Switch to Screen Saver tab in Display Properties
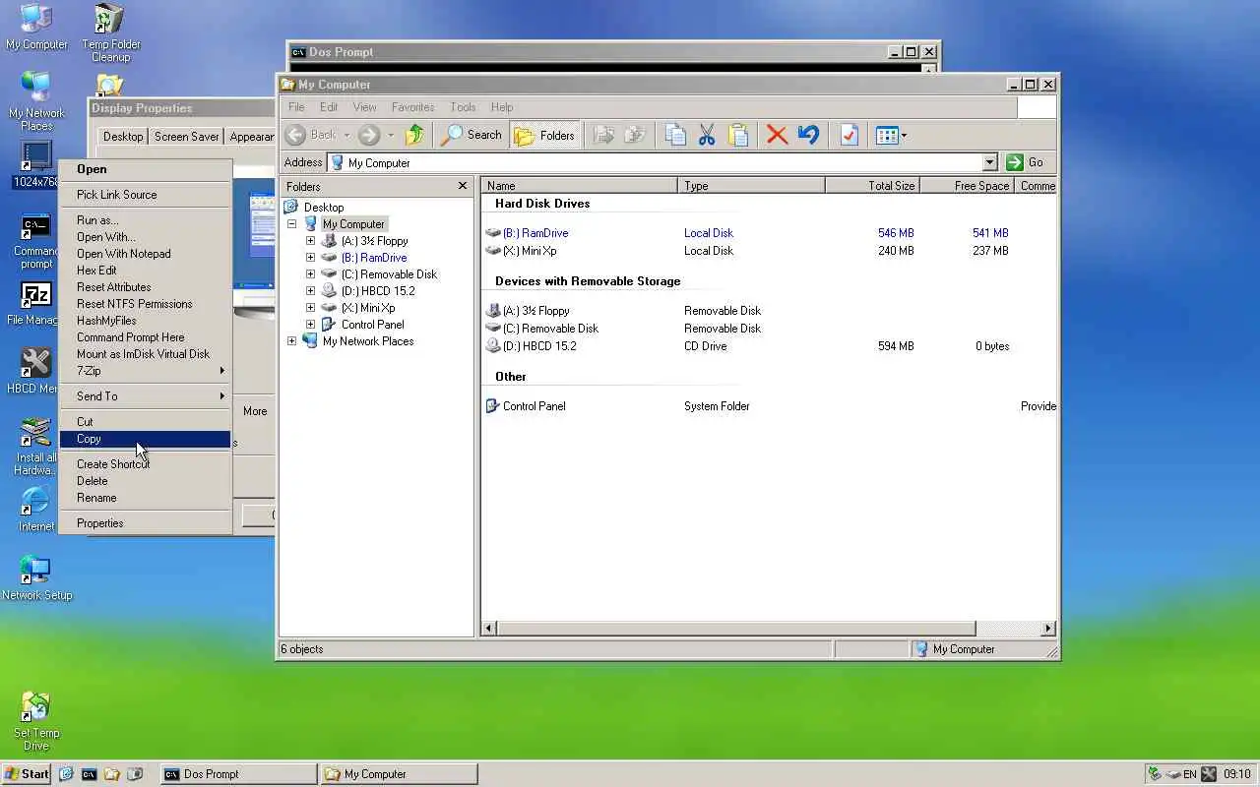The image size is (1260, 787). coord(186,137)
